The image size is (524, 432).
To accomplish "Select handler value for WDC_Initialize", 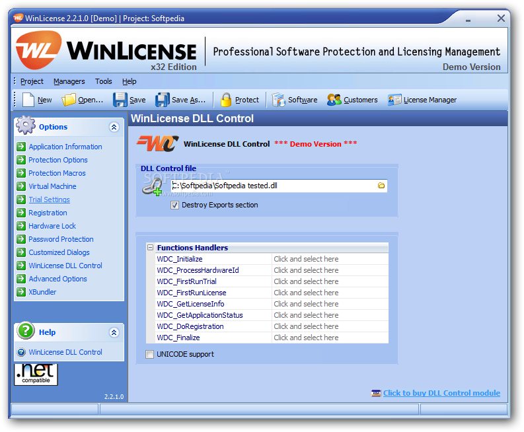I will point(330,259).
